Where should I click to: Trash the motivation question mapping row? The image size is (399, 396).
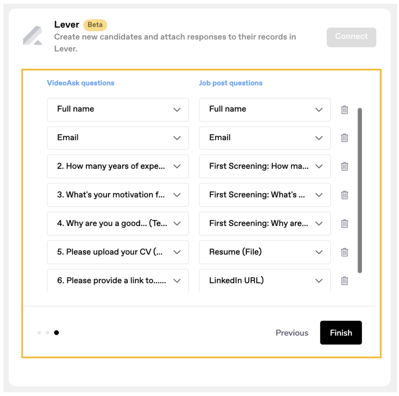(x=344, y=195)
